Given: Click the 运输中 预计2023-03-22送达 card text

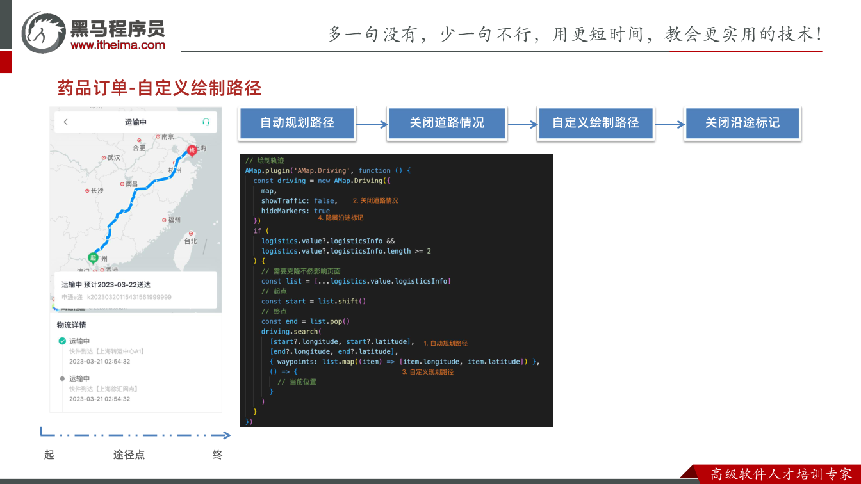Looking at the screenshot, I should click(x=106, y=285).
